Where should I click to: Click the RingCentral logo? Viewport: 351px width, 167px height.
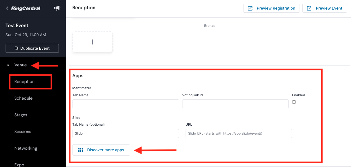pyautogui.click(x=26, y=8)
